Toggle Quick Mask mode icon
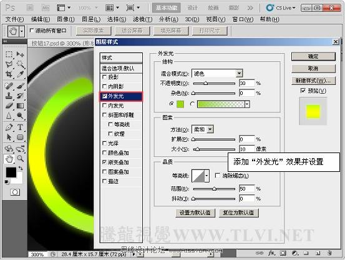Image resolution: width=345 pixels, height=260 pixels. coord(15,192)
